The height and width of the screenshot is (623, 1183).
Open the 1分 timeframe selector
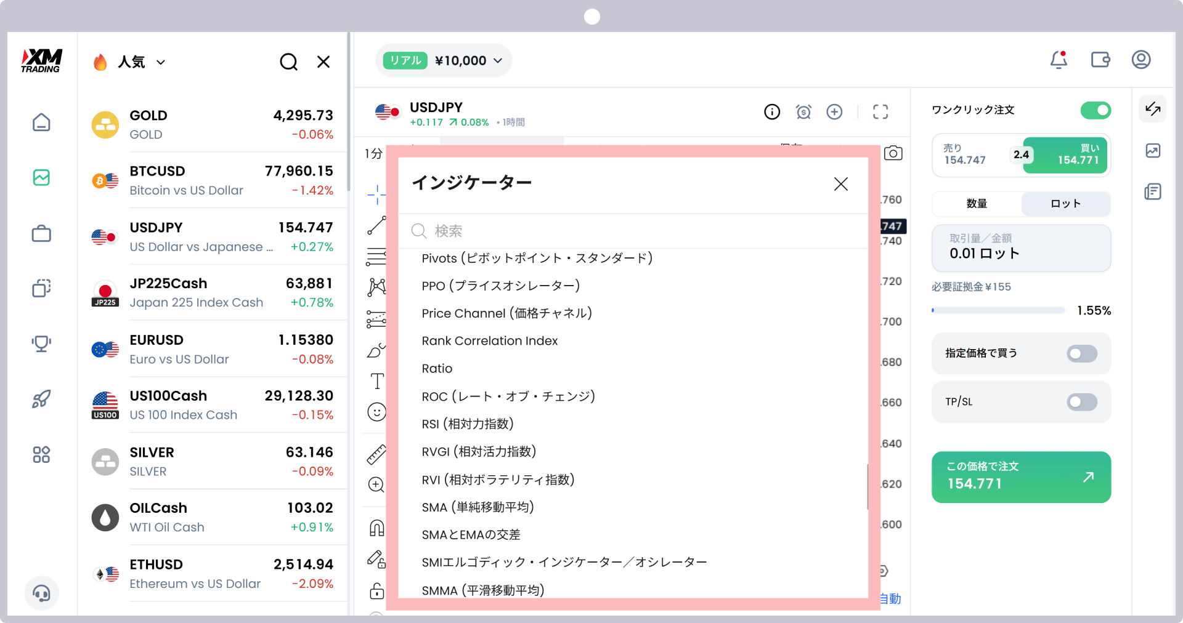click(373, 154)
